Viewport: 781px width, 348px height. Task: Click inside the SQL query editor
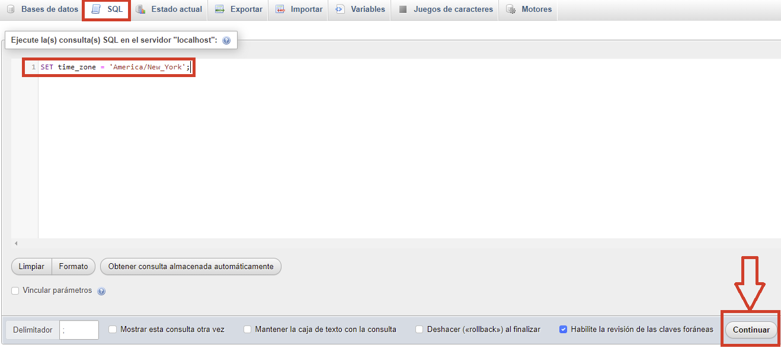409,148
